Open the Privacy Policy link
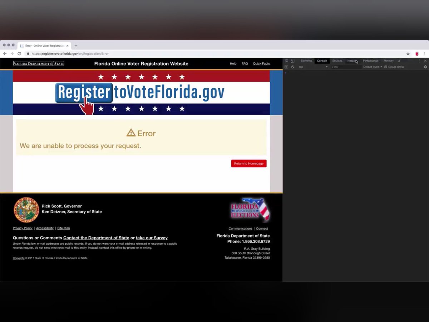Image resolution: width=429 pixels, height=322 pixels. tap(23, 228)
